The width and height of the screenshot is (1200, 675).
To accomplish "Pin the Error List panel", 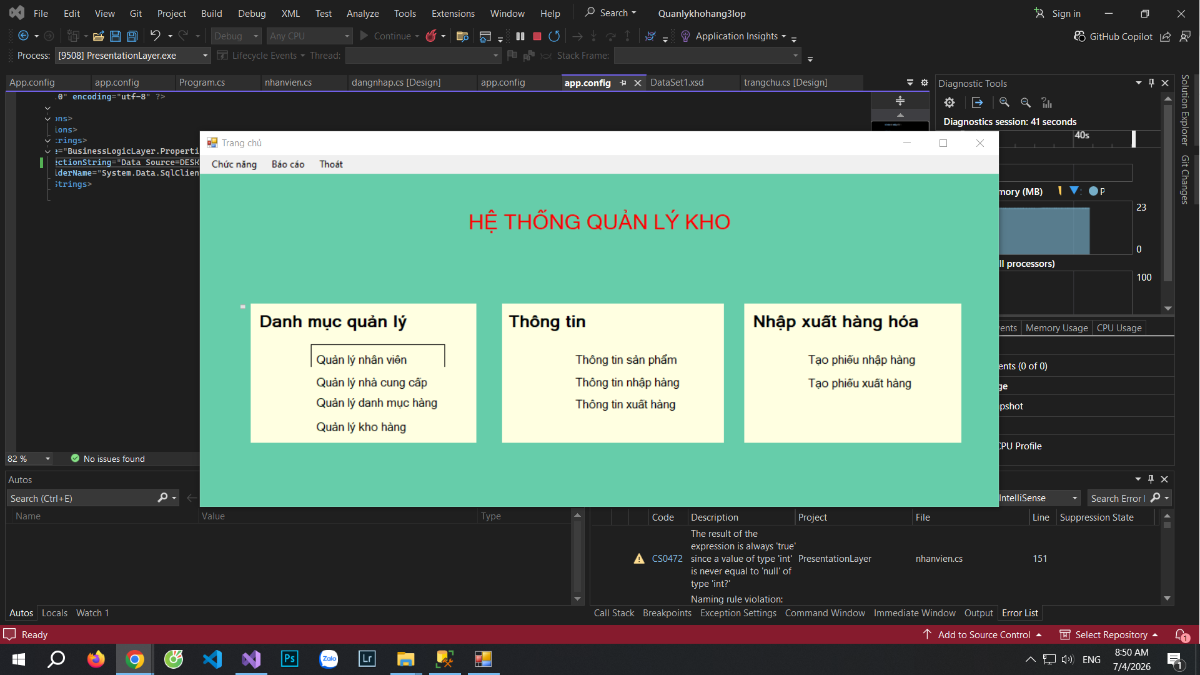I will pos(1151,479).
